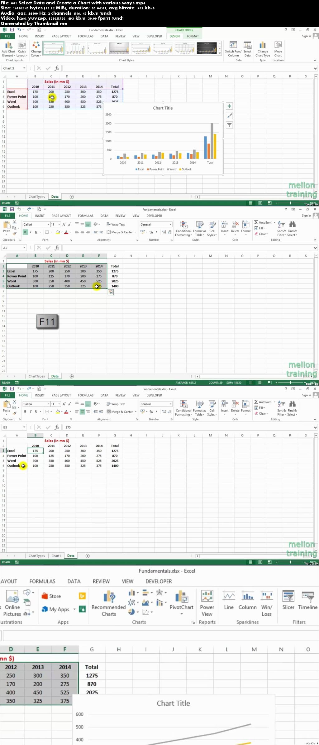
Task: Click the Chart Elements plus button beside chart
Action: click(229, 106)
